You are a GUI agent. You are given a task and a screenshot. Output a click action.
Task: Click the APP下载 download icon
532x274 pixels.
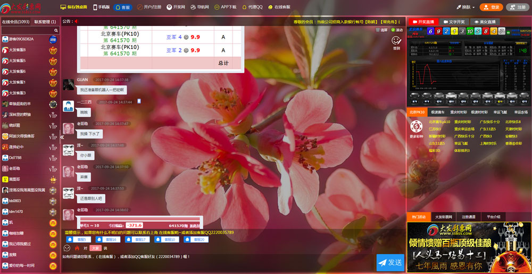(217, 7)
